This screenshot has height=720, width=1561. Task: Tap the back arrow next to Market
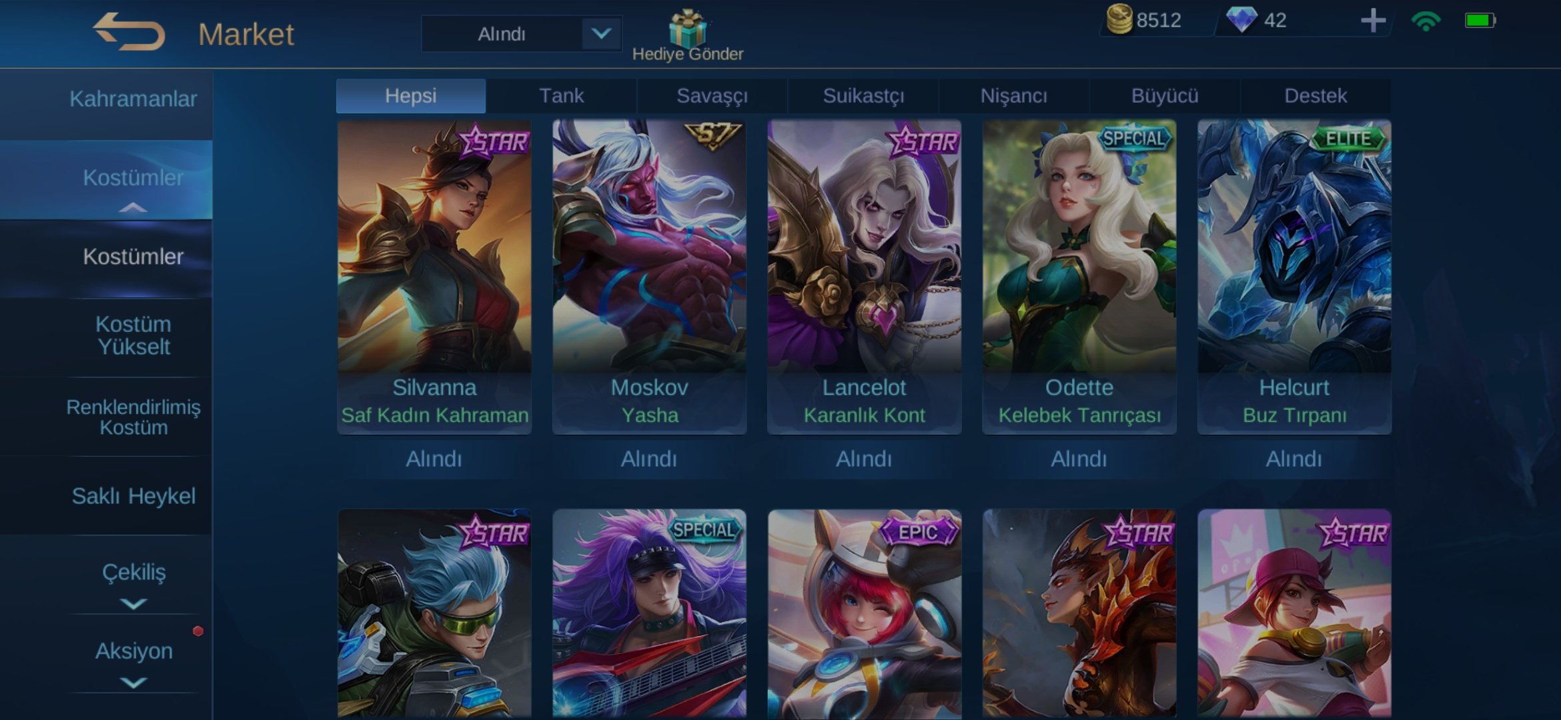click(x=129, y=32)
